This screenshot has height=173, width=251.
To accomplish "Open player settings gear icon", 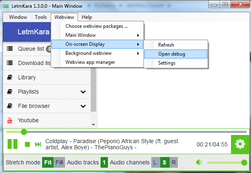I will tap(240, 144).
